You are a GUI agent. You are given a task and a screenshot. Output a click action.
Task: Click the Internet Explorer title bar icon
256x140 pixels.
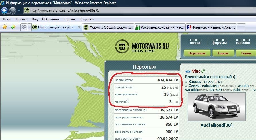point(2,3)
